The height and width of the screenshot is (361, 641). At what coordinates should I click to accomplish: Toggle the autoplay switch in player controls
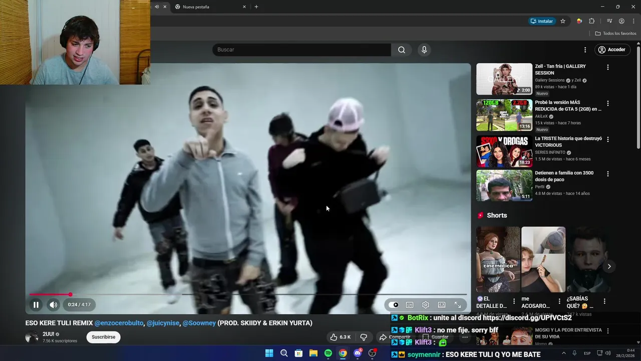pyautogui.click(x=394, y=305)
